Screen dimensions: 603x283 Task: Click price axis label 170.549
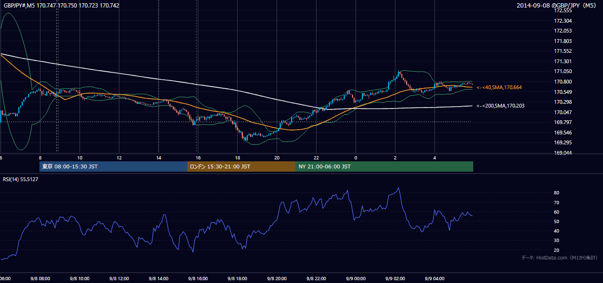[x=563, y=92]
